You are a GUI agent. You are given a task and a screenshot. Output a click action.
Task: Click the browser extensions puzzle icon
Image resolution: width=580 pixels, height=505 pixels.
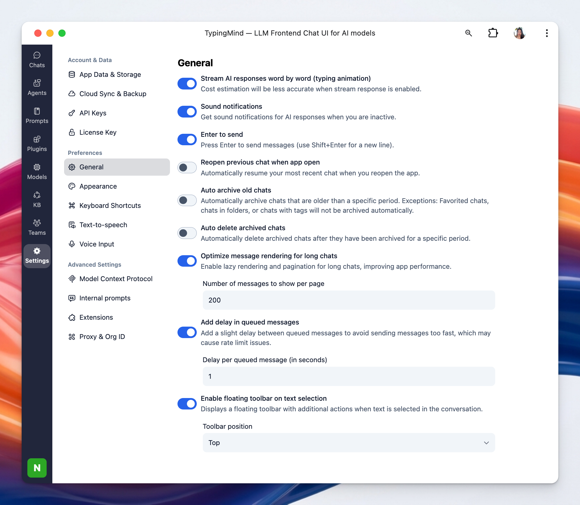click(493, 33)
